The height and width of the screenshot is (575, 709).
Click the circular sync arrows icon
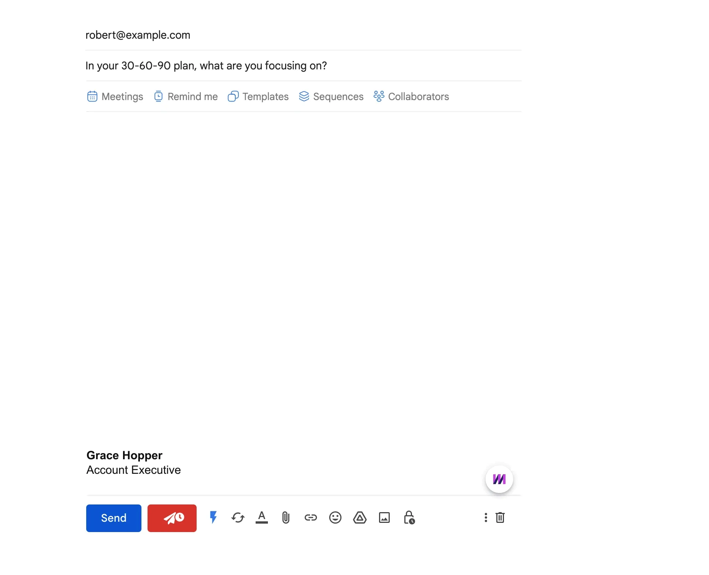238,518
